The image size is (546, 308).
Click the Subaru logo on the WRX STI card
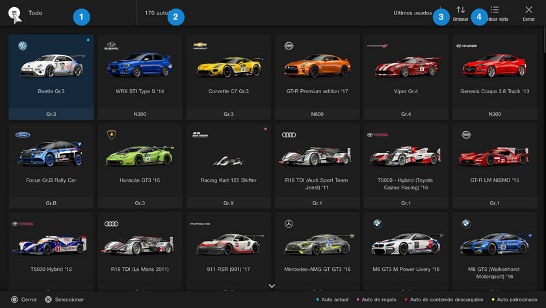point(111,46)
